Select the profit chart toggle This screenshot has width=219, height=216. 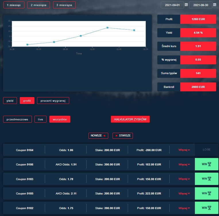[x=27, y=101]
